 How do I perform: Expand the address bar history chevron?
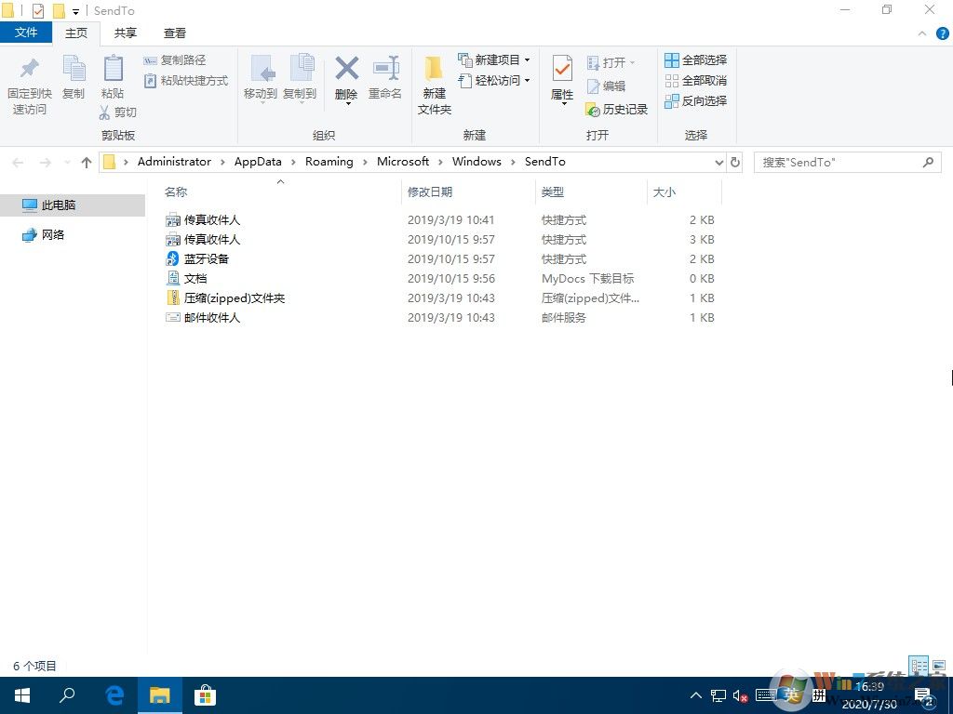[x=718, y=161]
